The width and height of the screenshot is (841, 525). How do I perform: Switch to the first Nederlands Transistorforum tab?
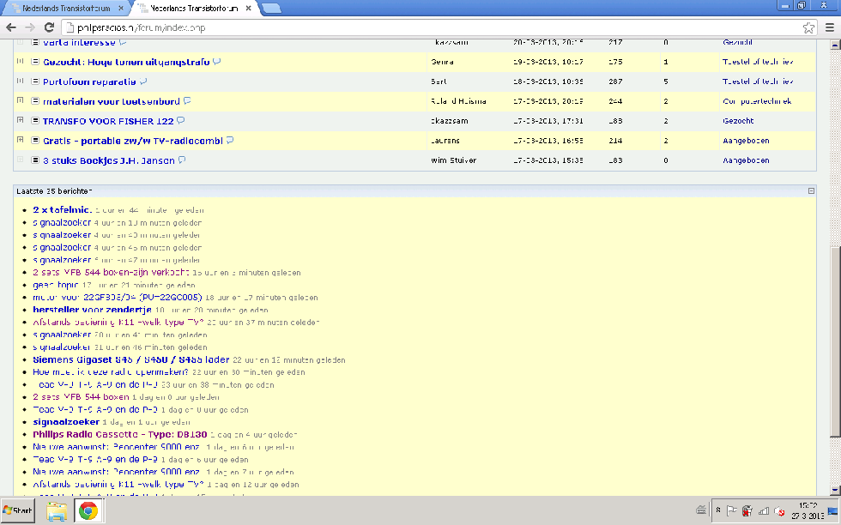66,8
